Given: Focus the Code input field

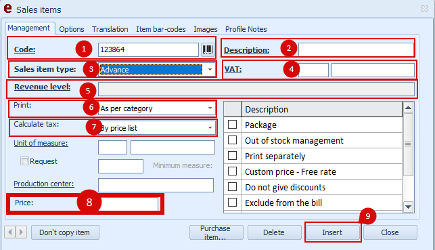Looking at the screenshot, I should [148, 49].
